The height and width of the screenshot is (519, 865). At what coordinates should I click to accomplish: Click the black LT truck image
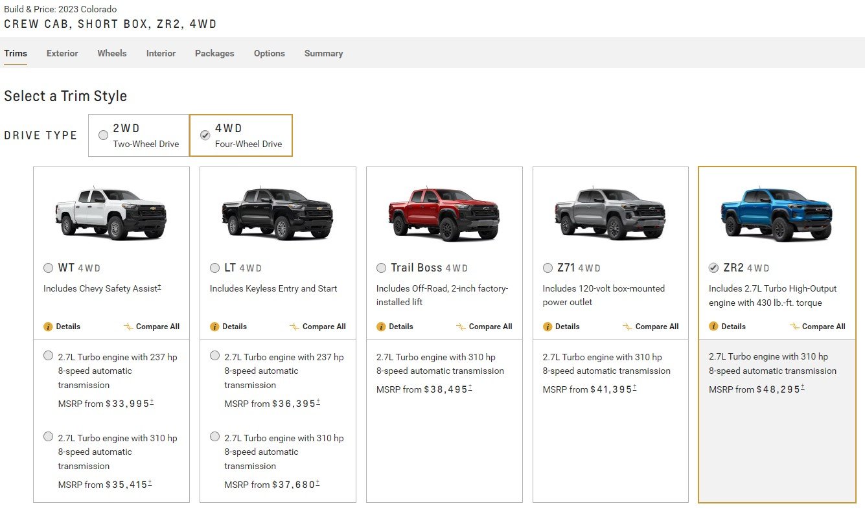[x=277, y=213]
